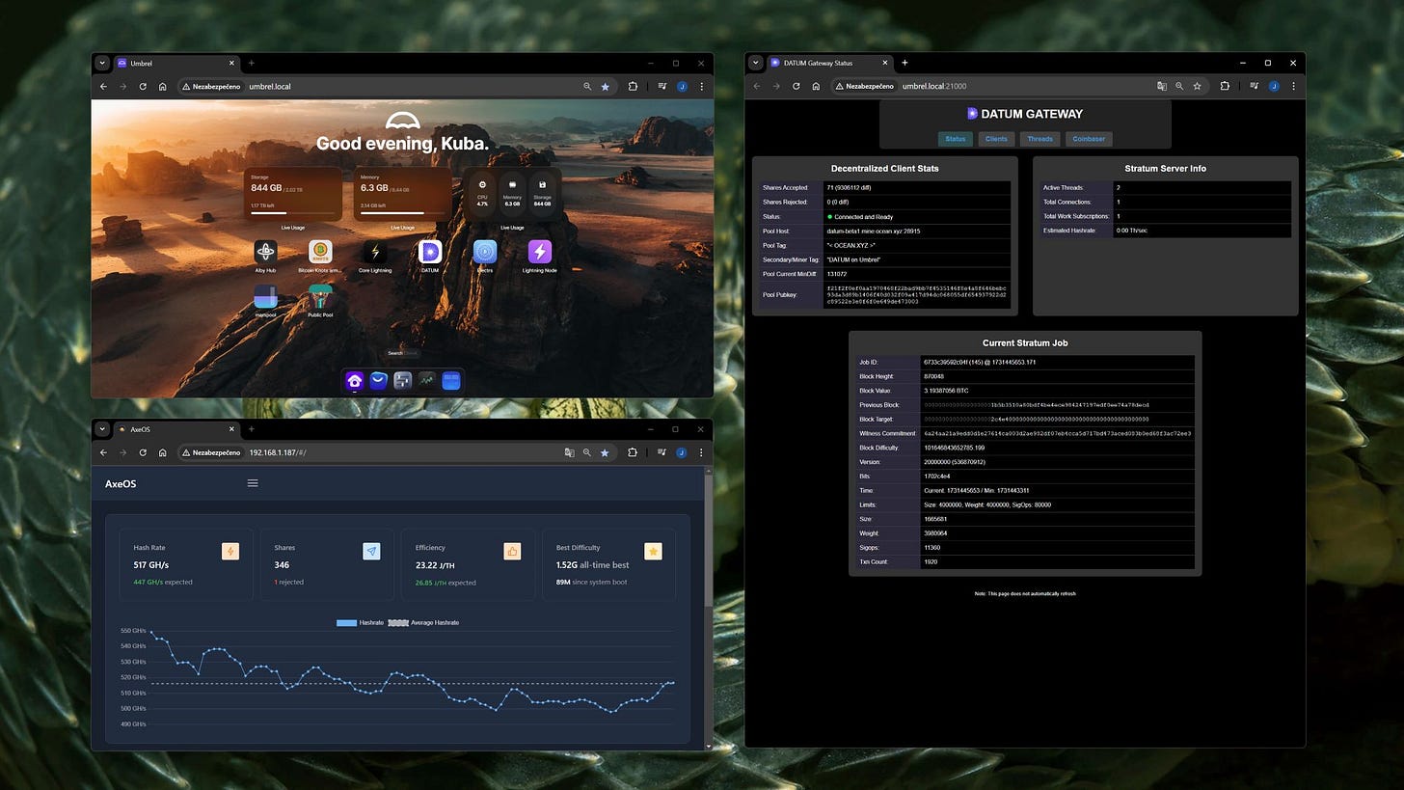The width and height of the screenshot is (1404, 790).
Task: Click the Storage 844 GB usage bar widget
Action: (x=293, y=194)
